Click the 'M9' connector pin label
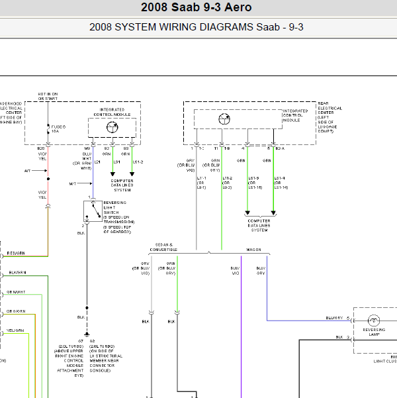This screenshot has height=398, width=397. pos(87,148)
